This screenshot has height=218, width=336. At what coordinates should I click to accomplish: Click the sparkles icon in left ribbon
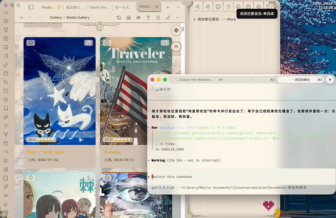tap(6, 117)
